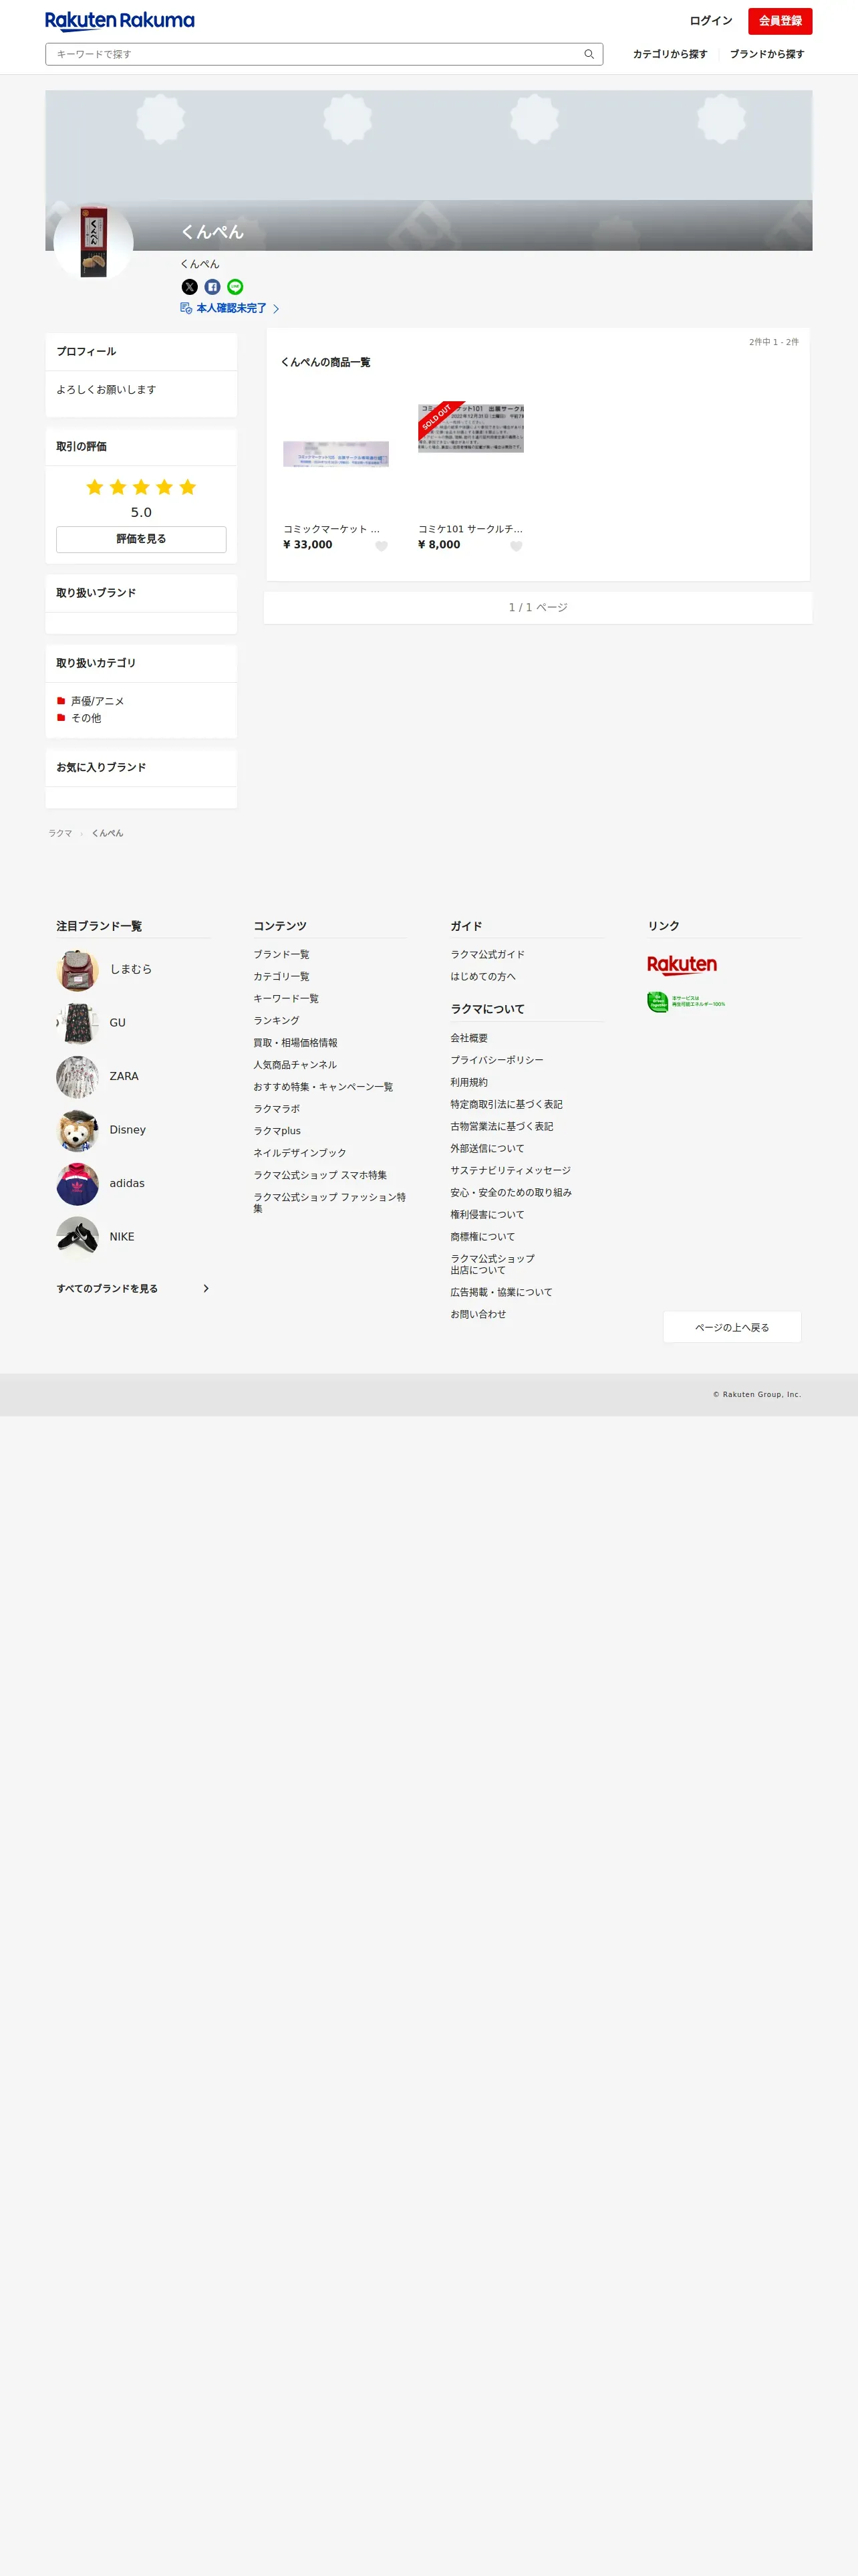
Task: Expand 本人確認未完了 chevron arrow
Action: pos(276,309)
